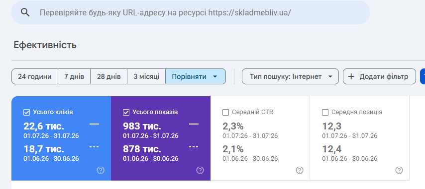Select the 7 днів range tab
Screen dimensions: 425x189
(x=74, y=77)
